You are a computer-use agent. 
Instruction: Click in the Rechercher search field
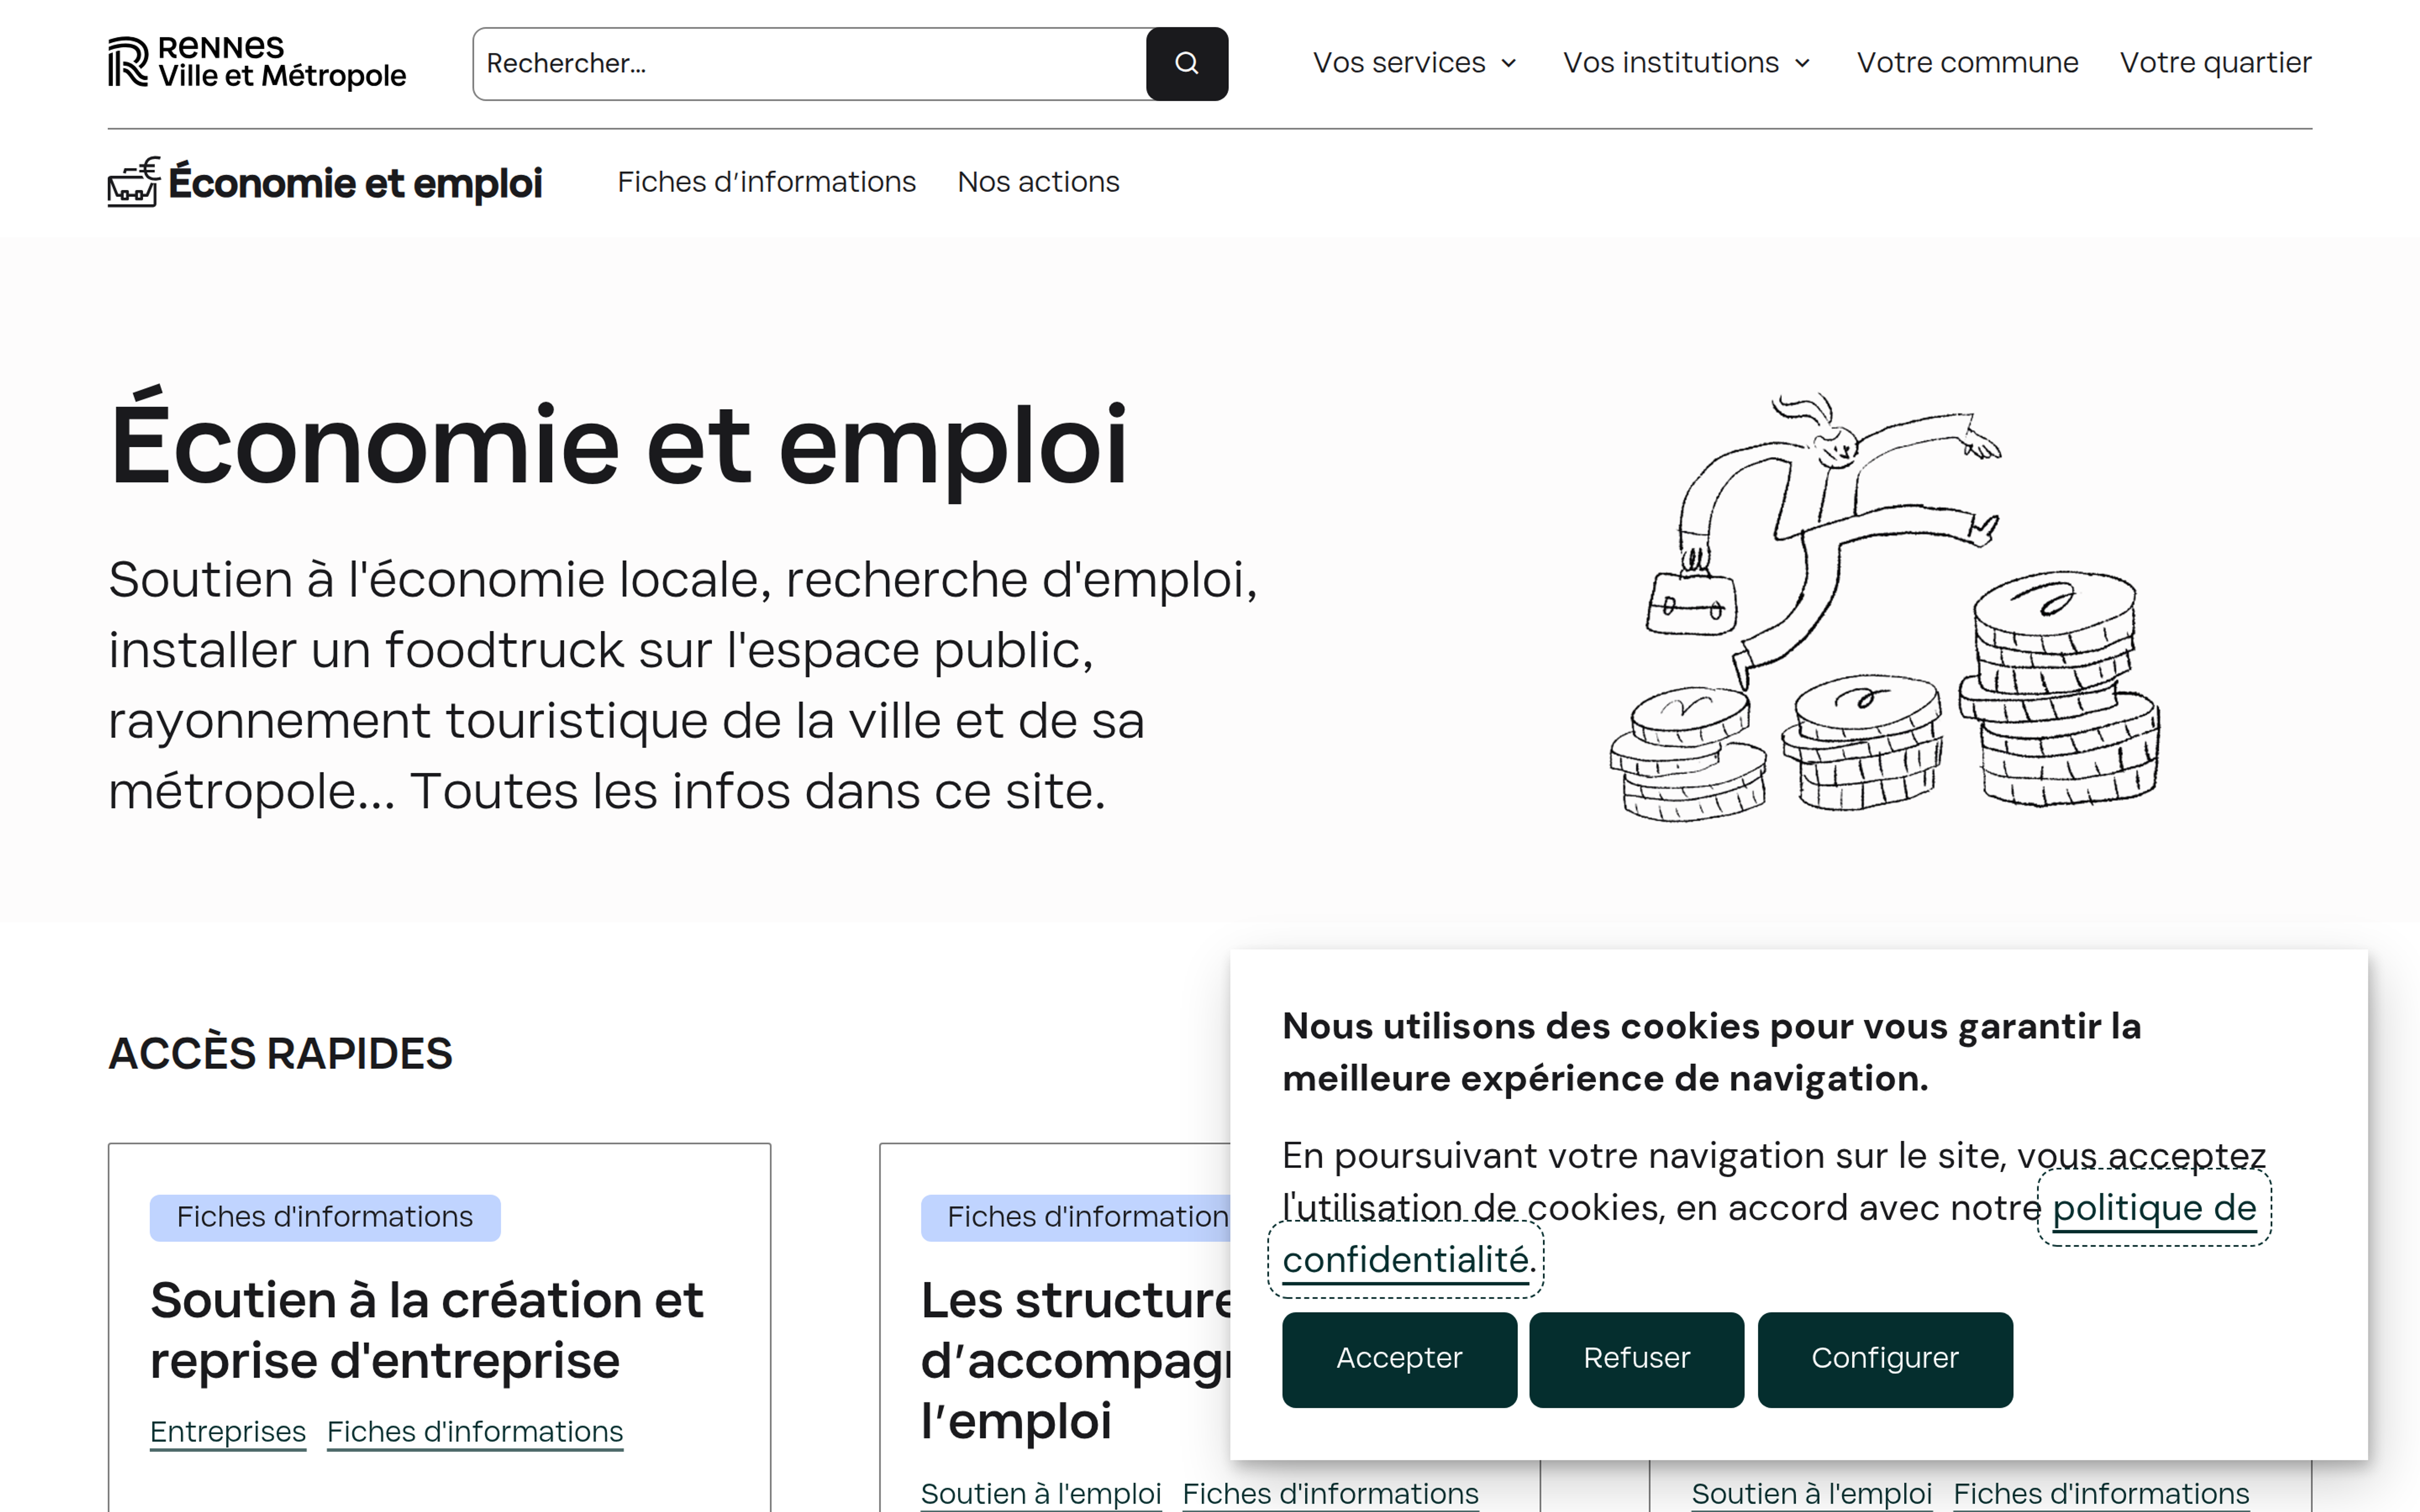coord(808,64)
